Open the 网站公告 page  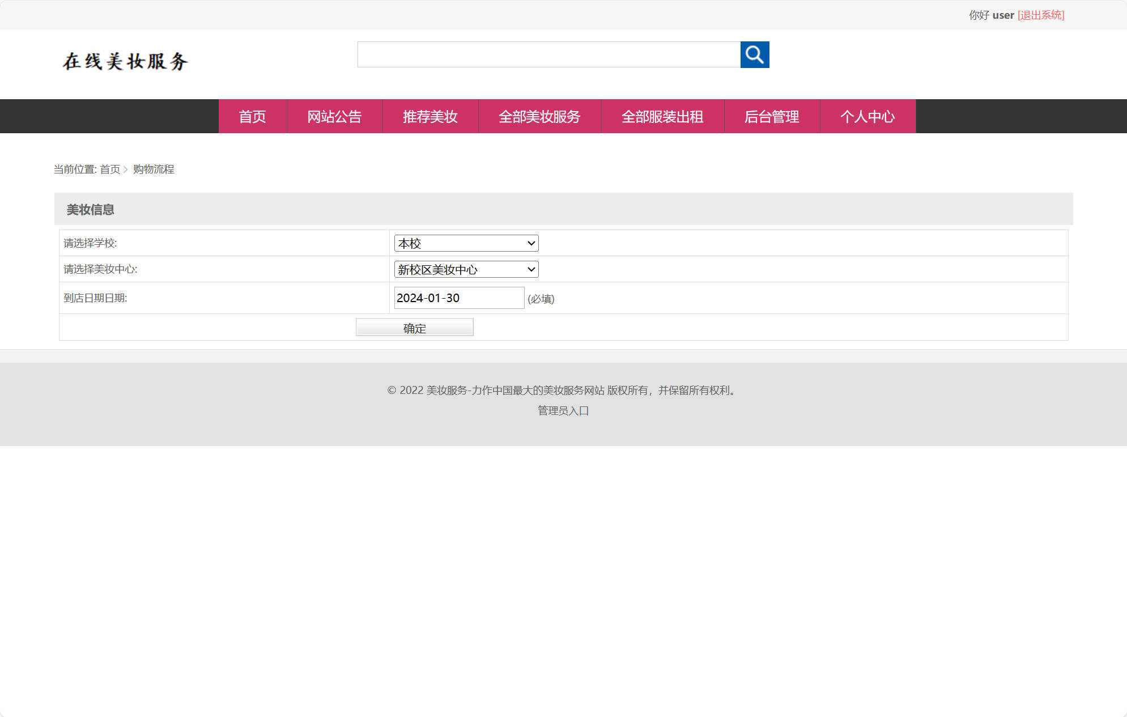(x=335, y=116)
